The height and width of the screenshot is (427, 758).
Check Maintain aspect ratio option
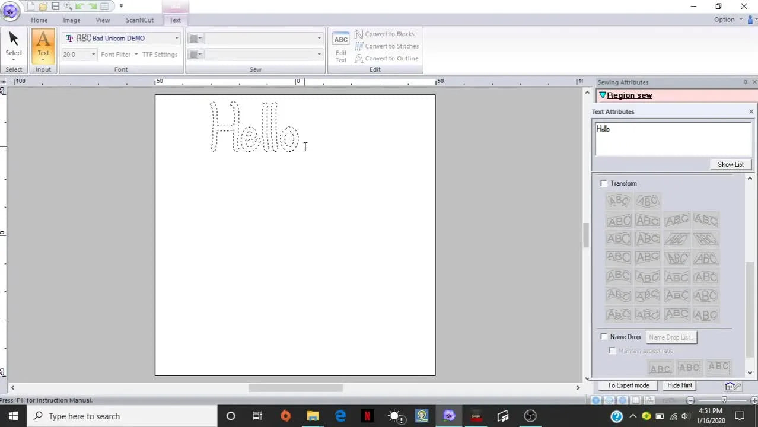(612, 350)
